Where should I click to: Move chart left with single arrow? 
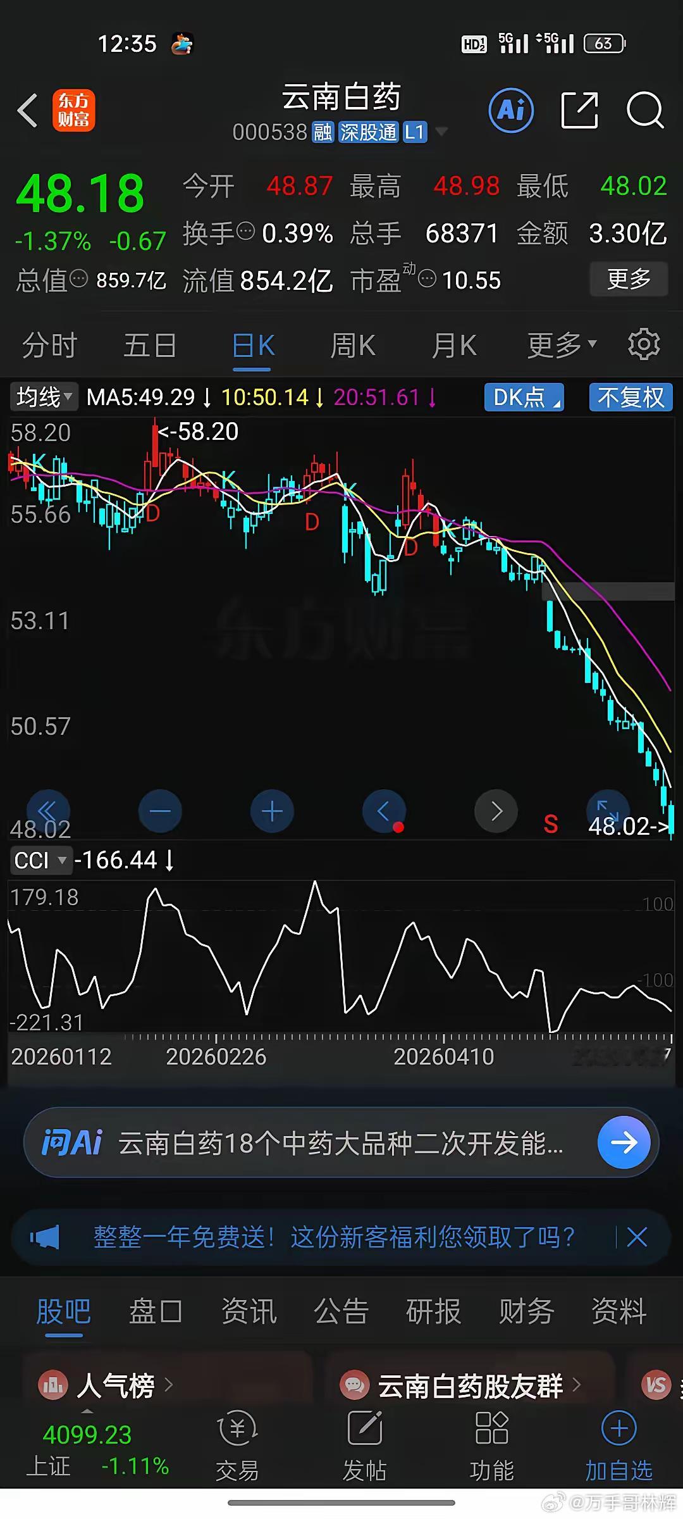(x=384, y=811)
